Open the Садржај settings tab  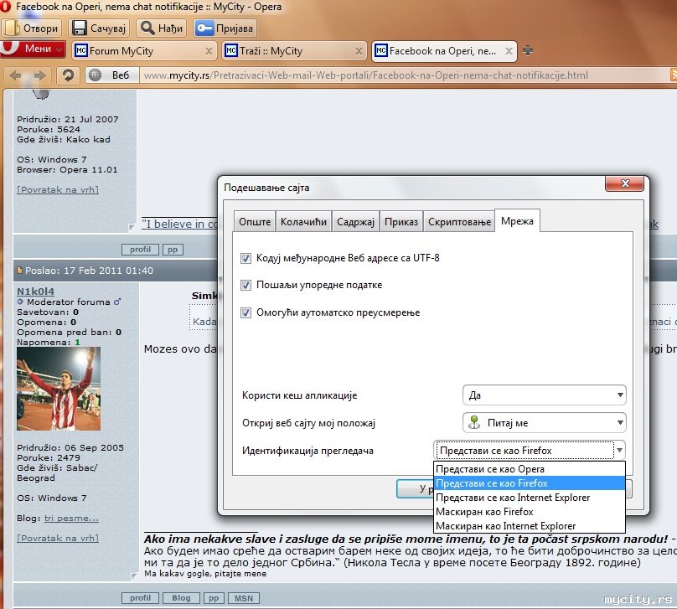[355, 222]
